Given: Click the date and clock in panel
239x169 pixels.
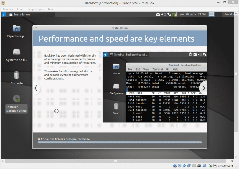Looking at the screenshot, I should [x=193, y=14].
